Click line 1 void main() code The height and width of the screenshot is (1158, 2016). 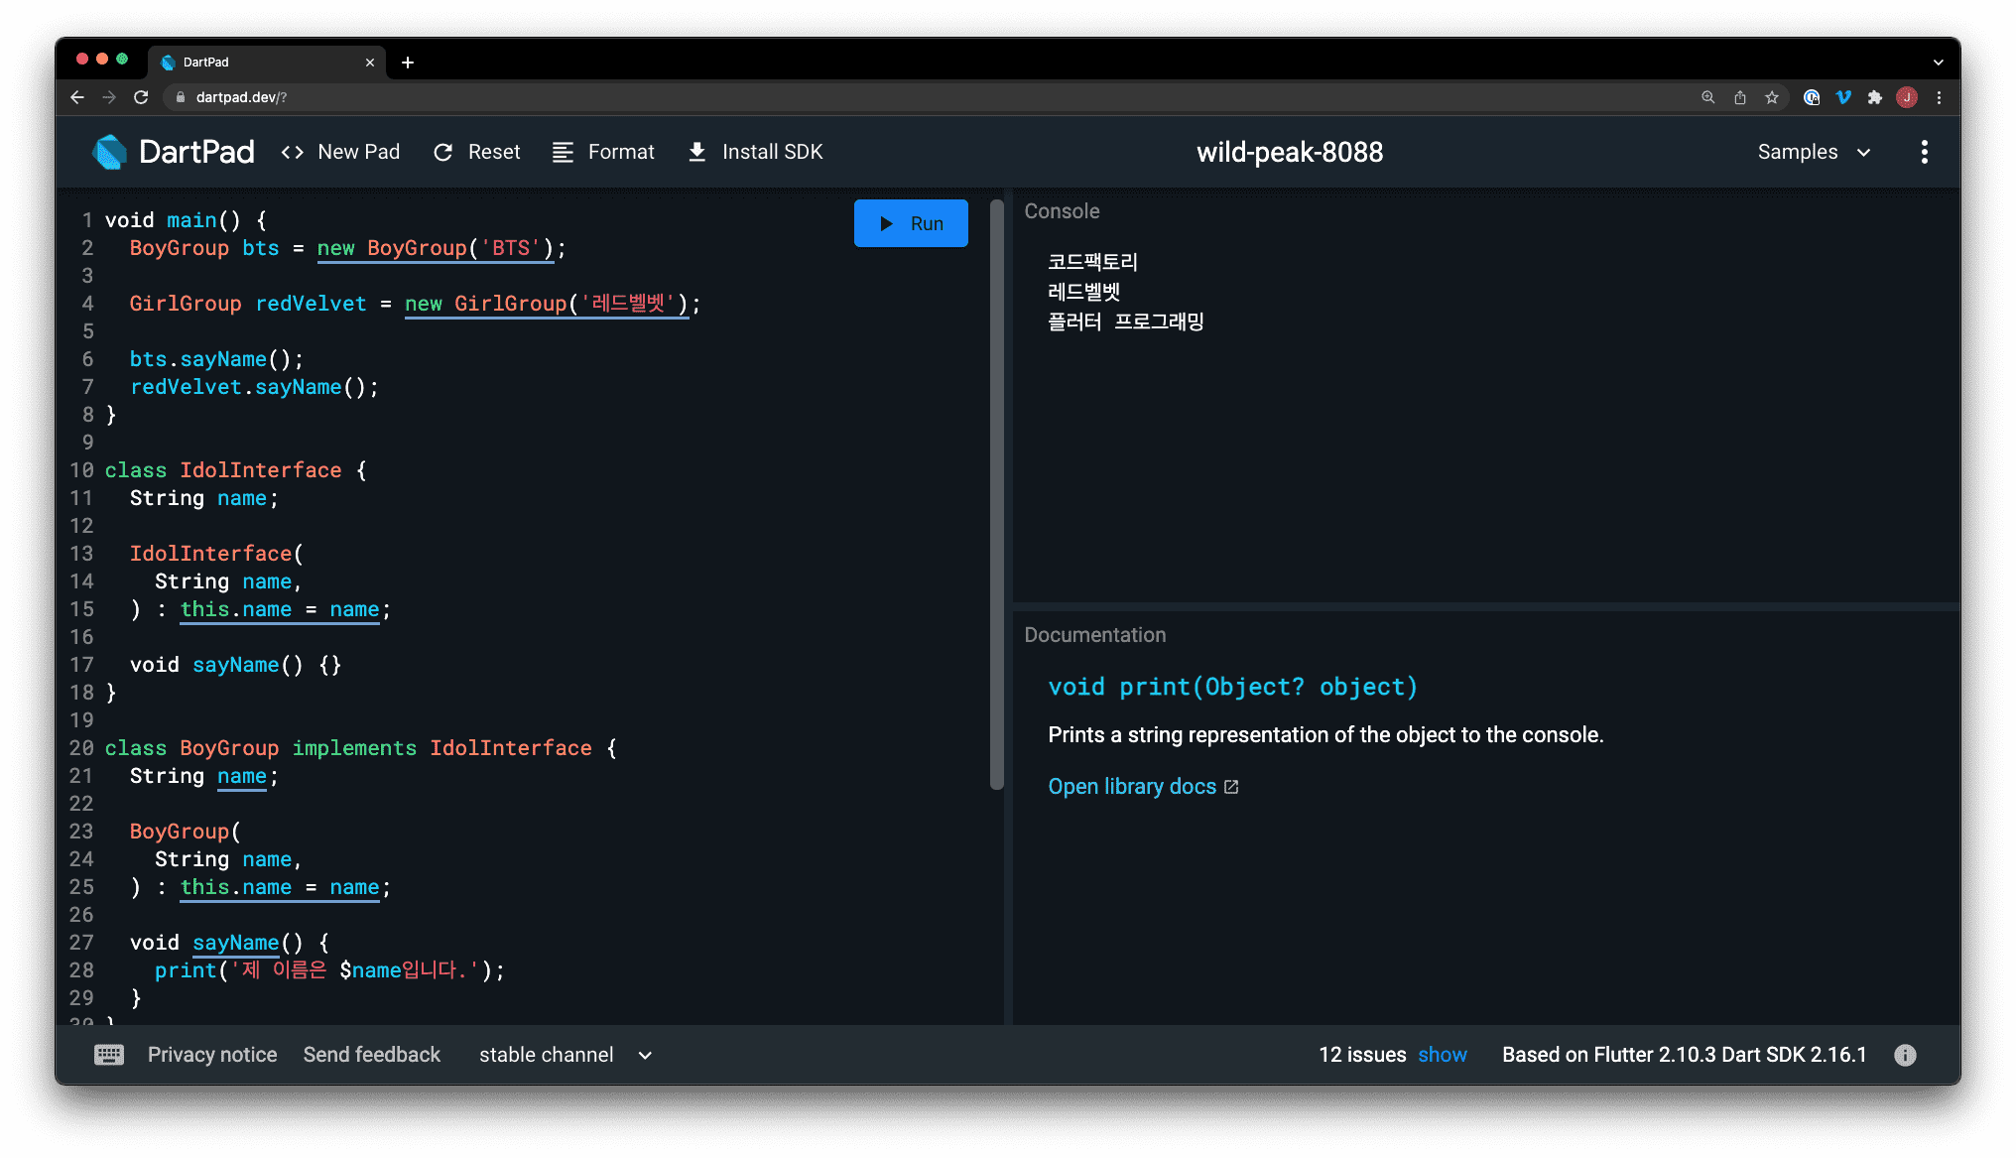pyautogui.click(x=186, y=220)
